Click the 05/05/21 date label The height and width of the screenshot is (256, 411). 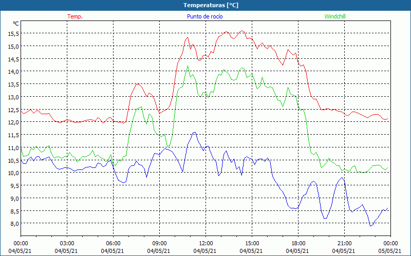click(x=390, y=251)
